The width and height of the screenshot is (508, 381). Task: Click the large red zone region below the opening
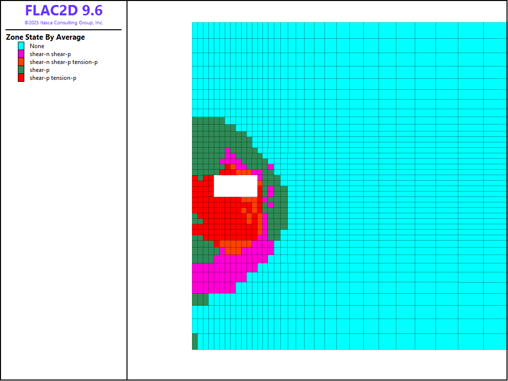[223, 218]
